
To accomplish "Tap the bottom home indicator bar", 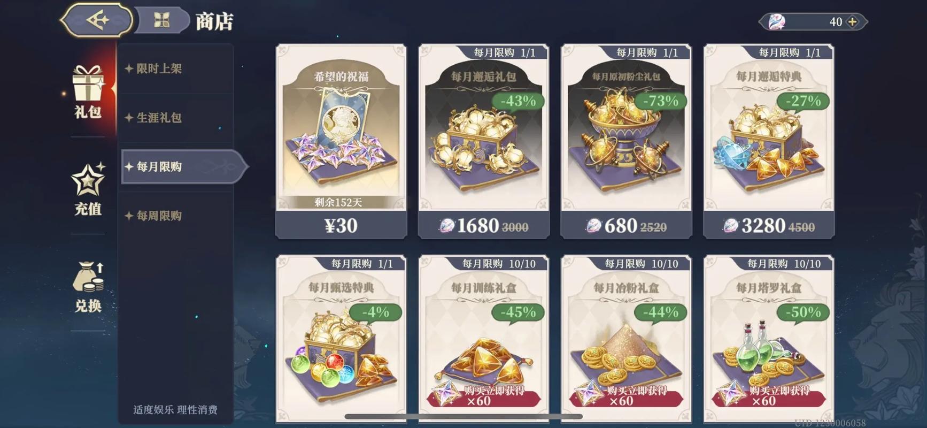I will tap(463, 416).
